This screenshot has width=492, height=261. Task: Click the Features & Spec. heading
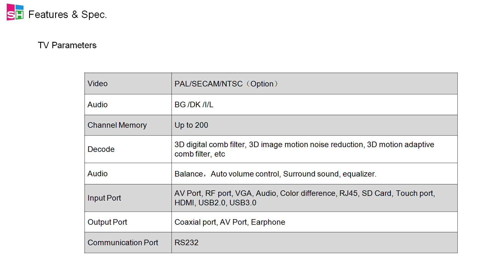pos(67,14)
